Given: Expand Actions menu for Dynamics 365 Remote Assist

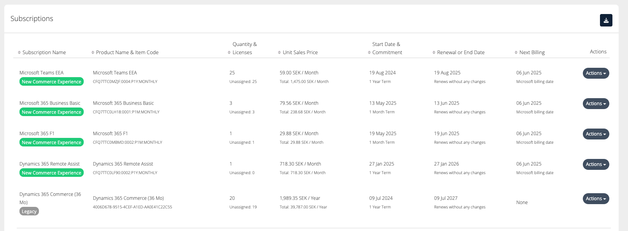Looking at the screenshot, I should (x=596, y=164).
